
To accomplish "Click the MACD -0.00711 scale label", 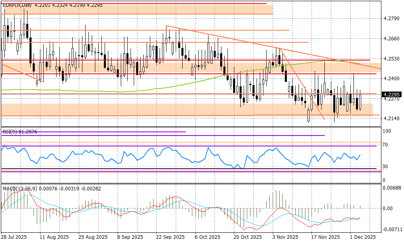I will coord(392,229).
